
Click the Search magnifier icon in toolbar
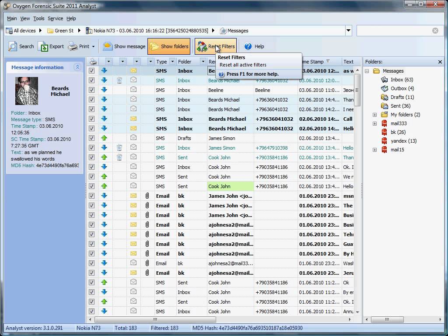point(13,46)
